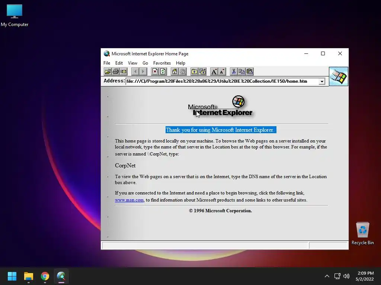Click the volume speaker tray icon
The width and height of the screenshot is (381, 285).
point(346,276)
